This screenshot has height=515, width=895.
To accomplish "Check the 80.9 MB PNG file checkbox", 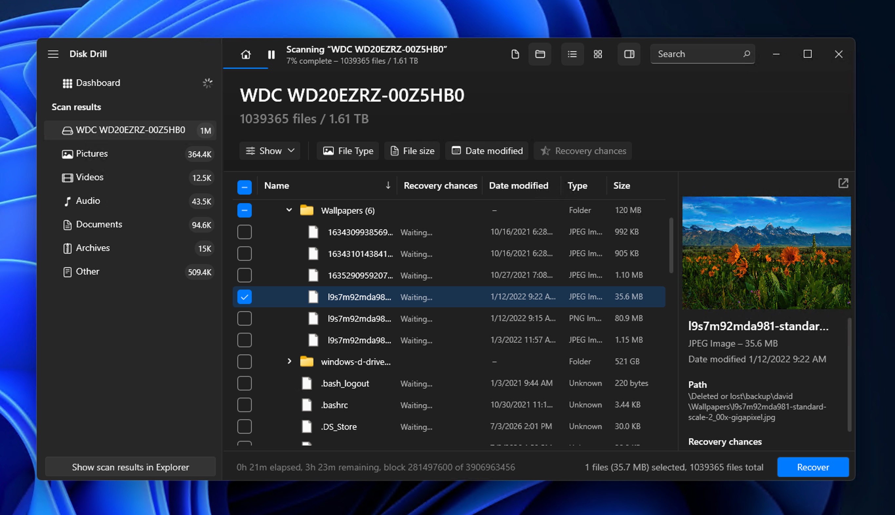I will 245,318.
